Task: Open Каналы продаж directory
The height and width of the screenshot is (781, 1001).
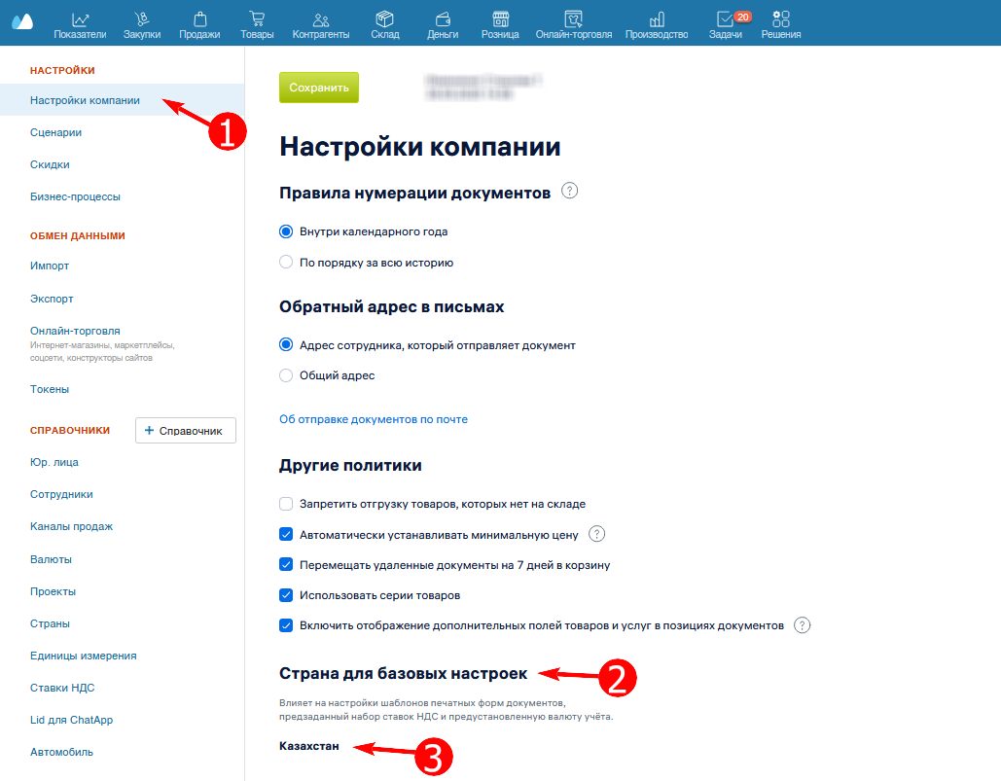Action: click(x=72, y=526)
